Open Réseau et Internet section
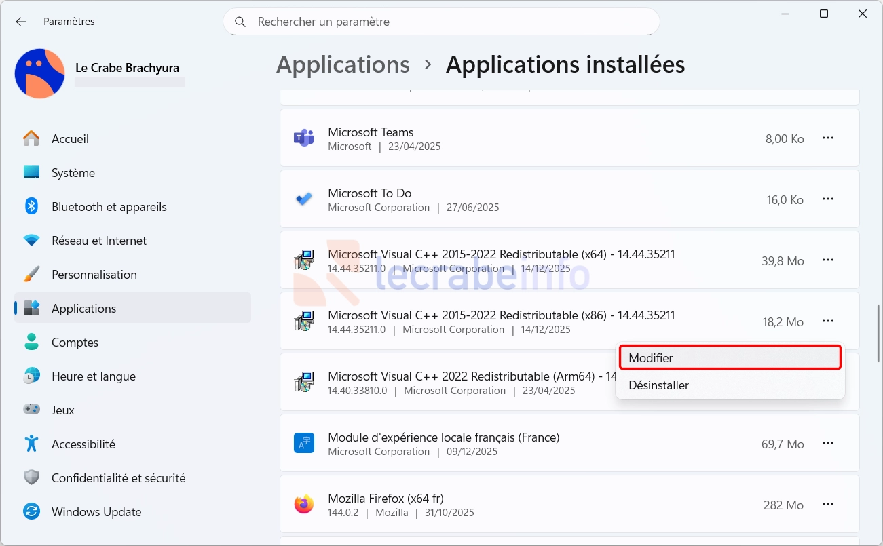 (99, 241)
